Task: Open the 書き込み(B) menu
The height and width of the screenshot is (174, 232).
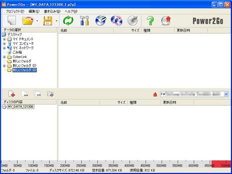Action: 52,11
